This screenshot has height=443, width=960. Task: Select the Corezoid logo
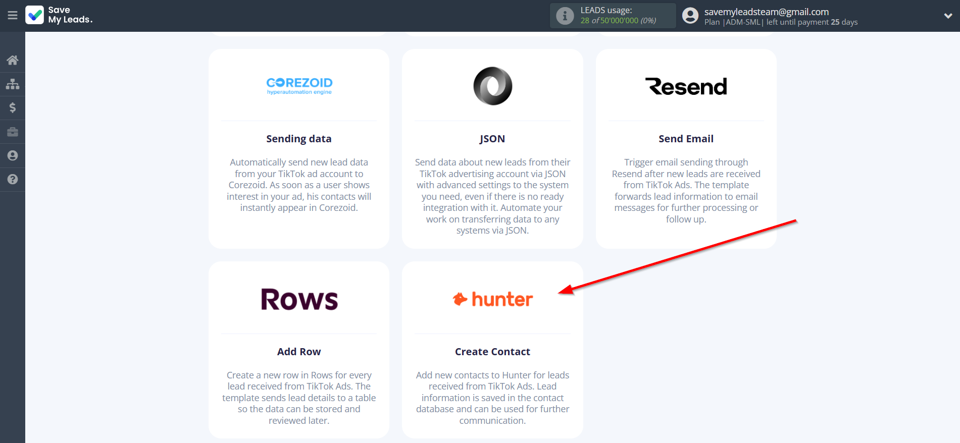coord(299,86)
